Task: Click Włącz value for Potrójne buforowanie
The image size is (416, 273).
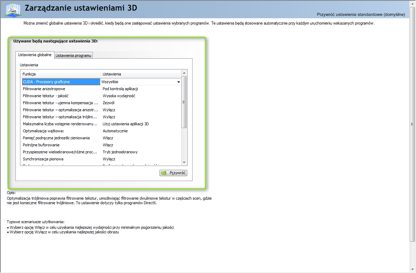Action: [108, 145]
